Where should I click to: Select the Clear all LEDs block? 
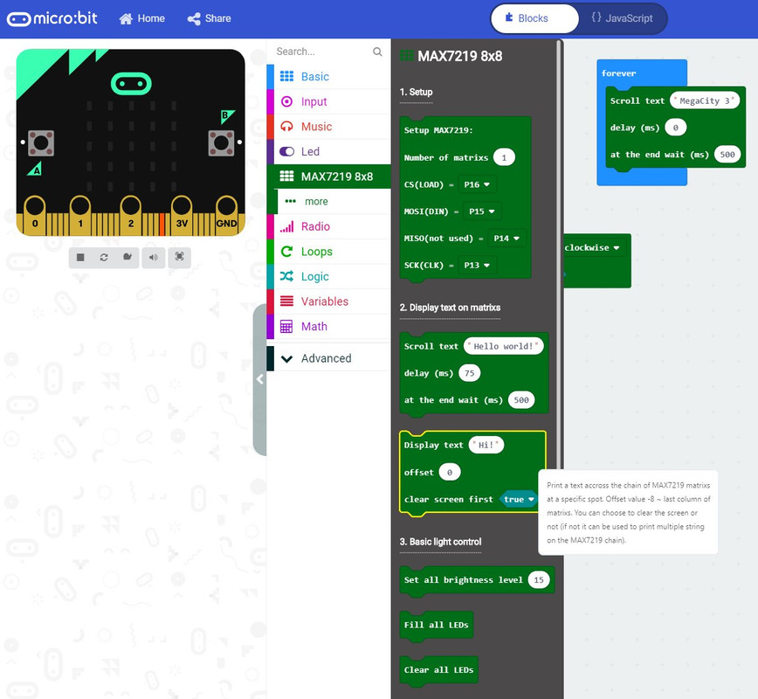point(438,670)
